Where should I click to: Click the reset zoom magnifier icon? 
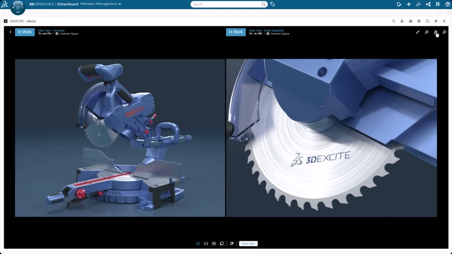point(444,32)
